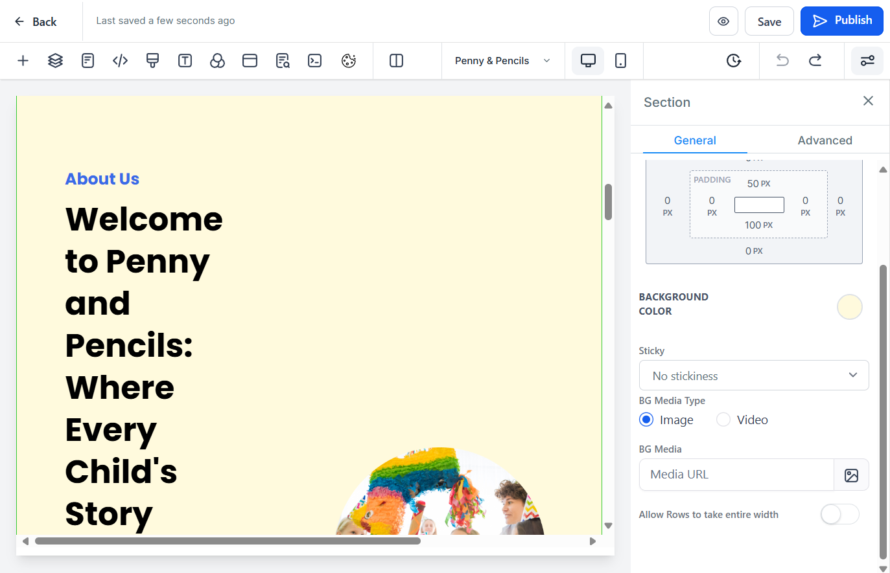The width and height of the screenshot is (890, 573).
Task: Open the popup window icon
Action: click(250, 61)
